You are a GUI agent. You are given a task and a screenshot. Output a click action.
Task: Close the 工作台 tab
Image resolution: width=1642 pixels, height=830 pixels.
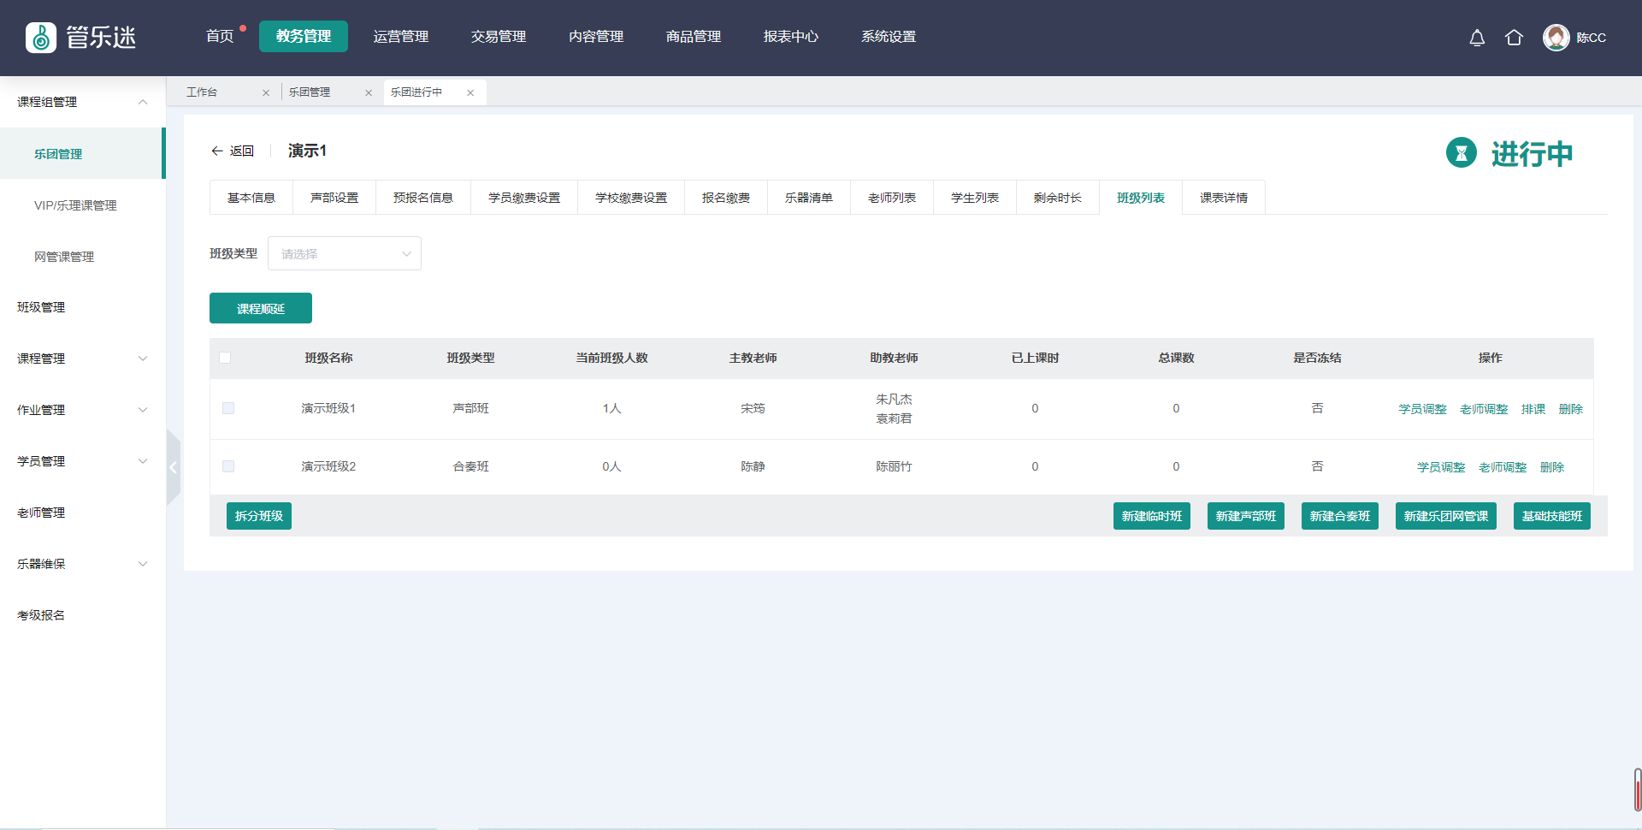(x=266, y=92)
